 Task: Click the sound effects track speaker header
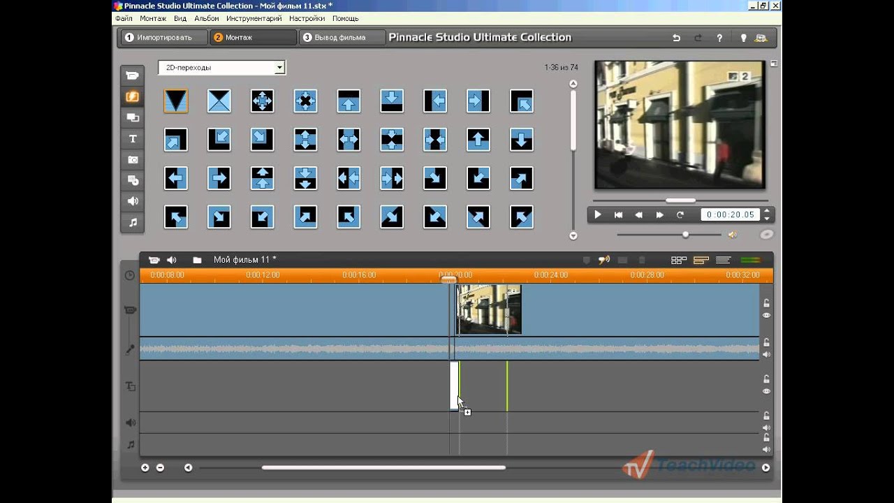click(130, 423)
